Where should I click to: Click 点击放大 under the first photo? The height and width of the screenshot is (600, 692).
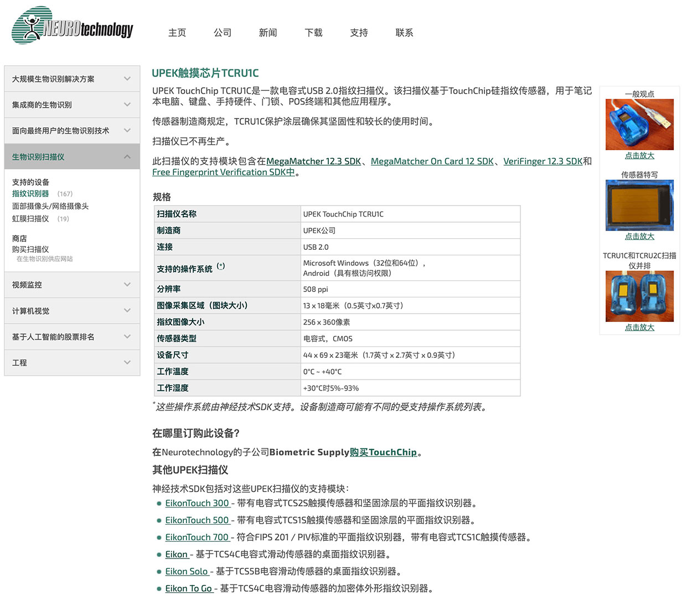(639, 156)
